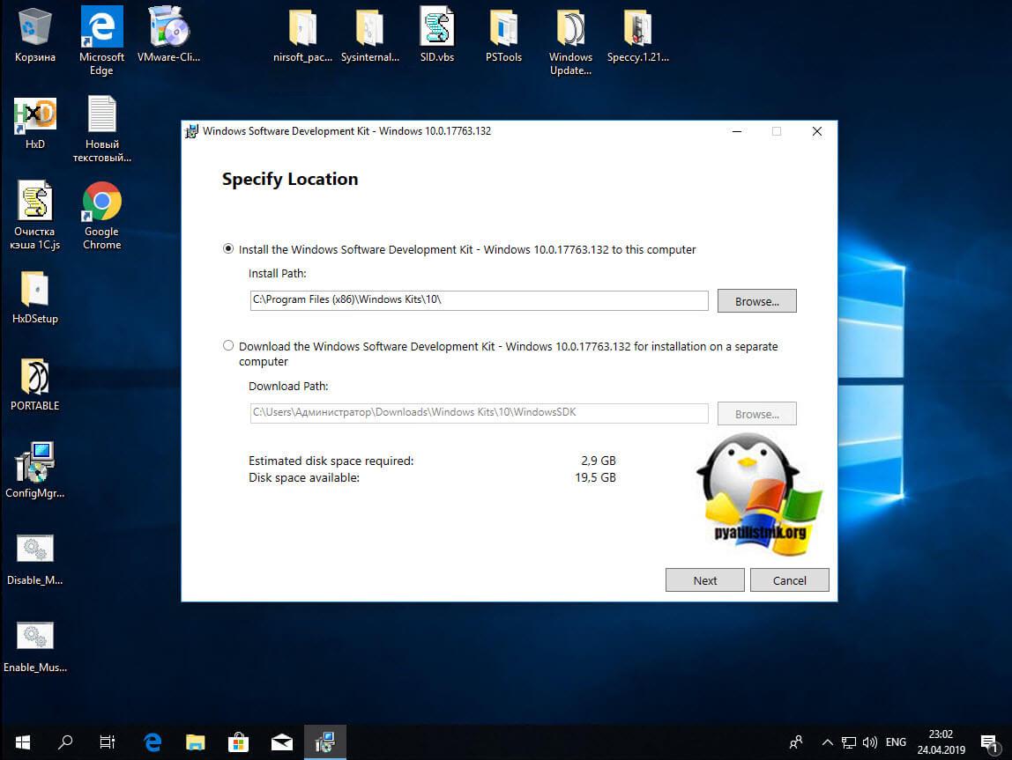Select the Очистка кэша 1C.js file
The height and width of the screenshot is (760, 1012).
[x=35, y=215]
